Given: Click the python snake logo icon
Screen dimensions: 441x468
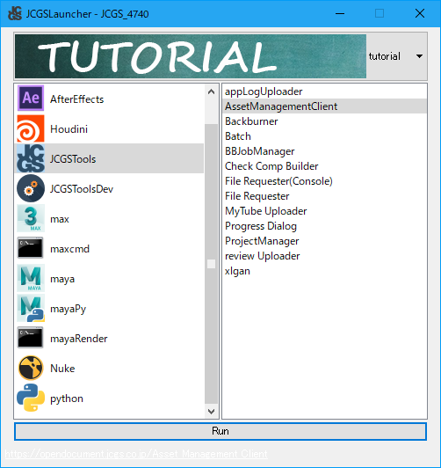Looking at the screenshot, I should click(x=31, y=398).
